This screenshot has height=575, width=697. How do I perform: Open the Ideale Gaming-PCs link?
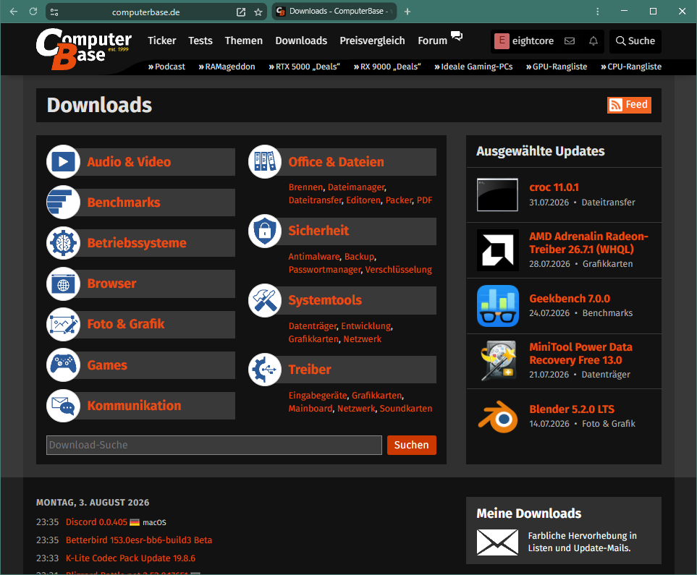coord(473,67)
